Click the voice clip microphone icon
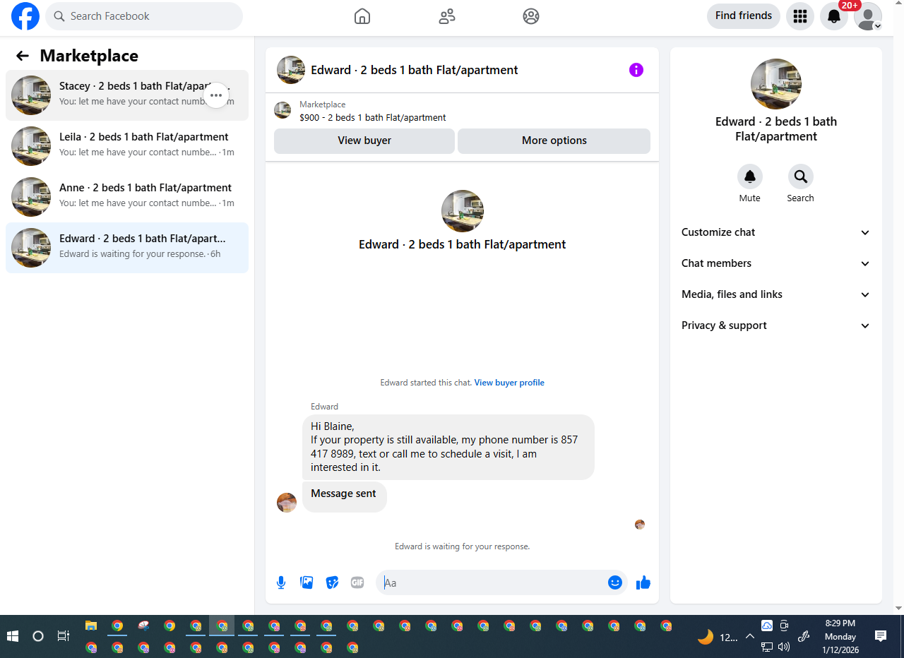 coord(281,582)
